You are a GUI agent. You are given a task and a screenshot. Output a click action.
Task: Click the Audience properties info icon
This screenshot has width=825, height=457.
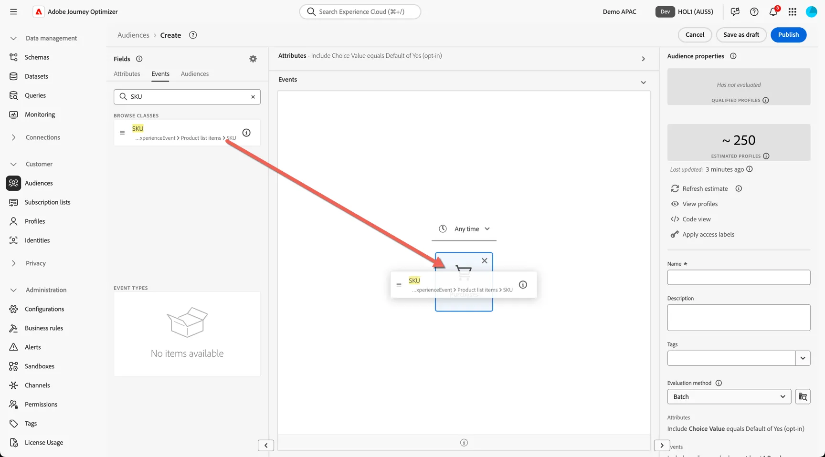click(x=733, y=56)
